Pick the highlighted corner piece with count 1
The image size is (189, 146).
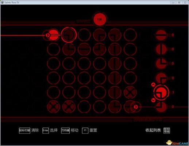pyautogui.click(x=161, y=92)
